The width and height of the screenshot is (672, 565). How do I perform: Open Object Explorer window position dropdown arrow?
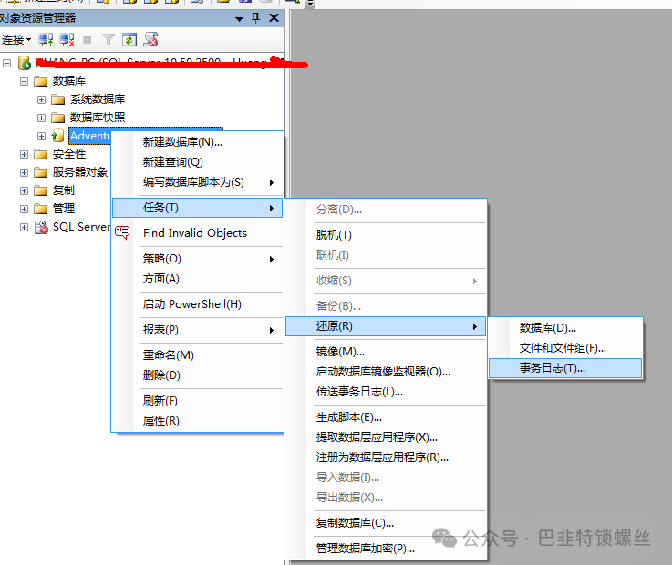point(239,19)
